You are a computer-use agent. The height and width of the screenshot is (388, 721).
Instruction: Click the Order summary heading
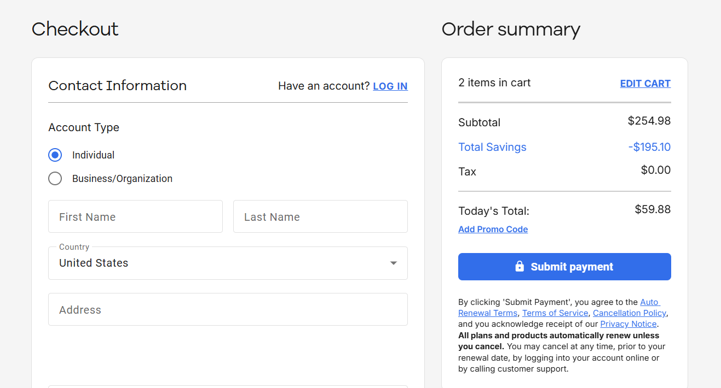(511, 29)
